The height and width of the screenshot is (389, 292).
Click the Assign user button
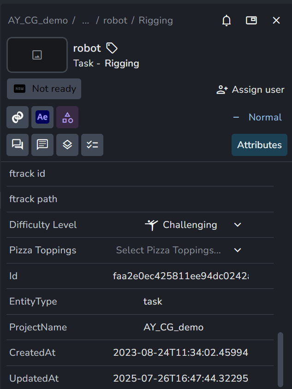(x=250, y=90)
